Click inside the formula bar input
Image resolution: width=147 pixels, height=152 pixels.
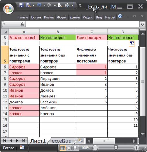[82, 24]
